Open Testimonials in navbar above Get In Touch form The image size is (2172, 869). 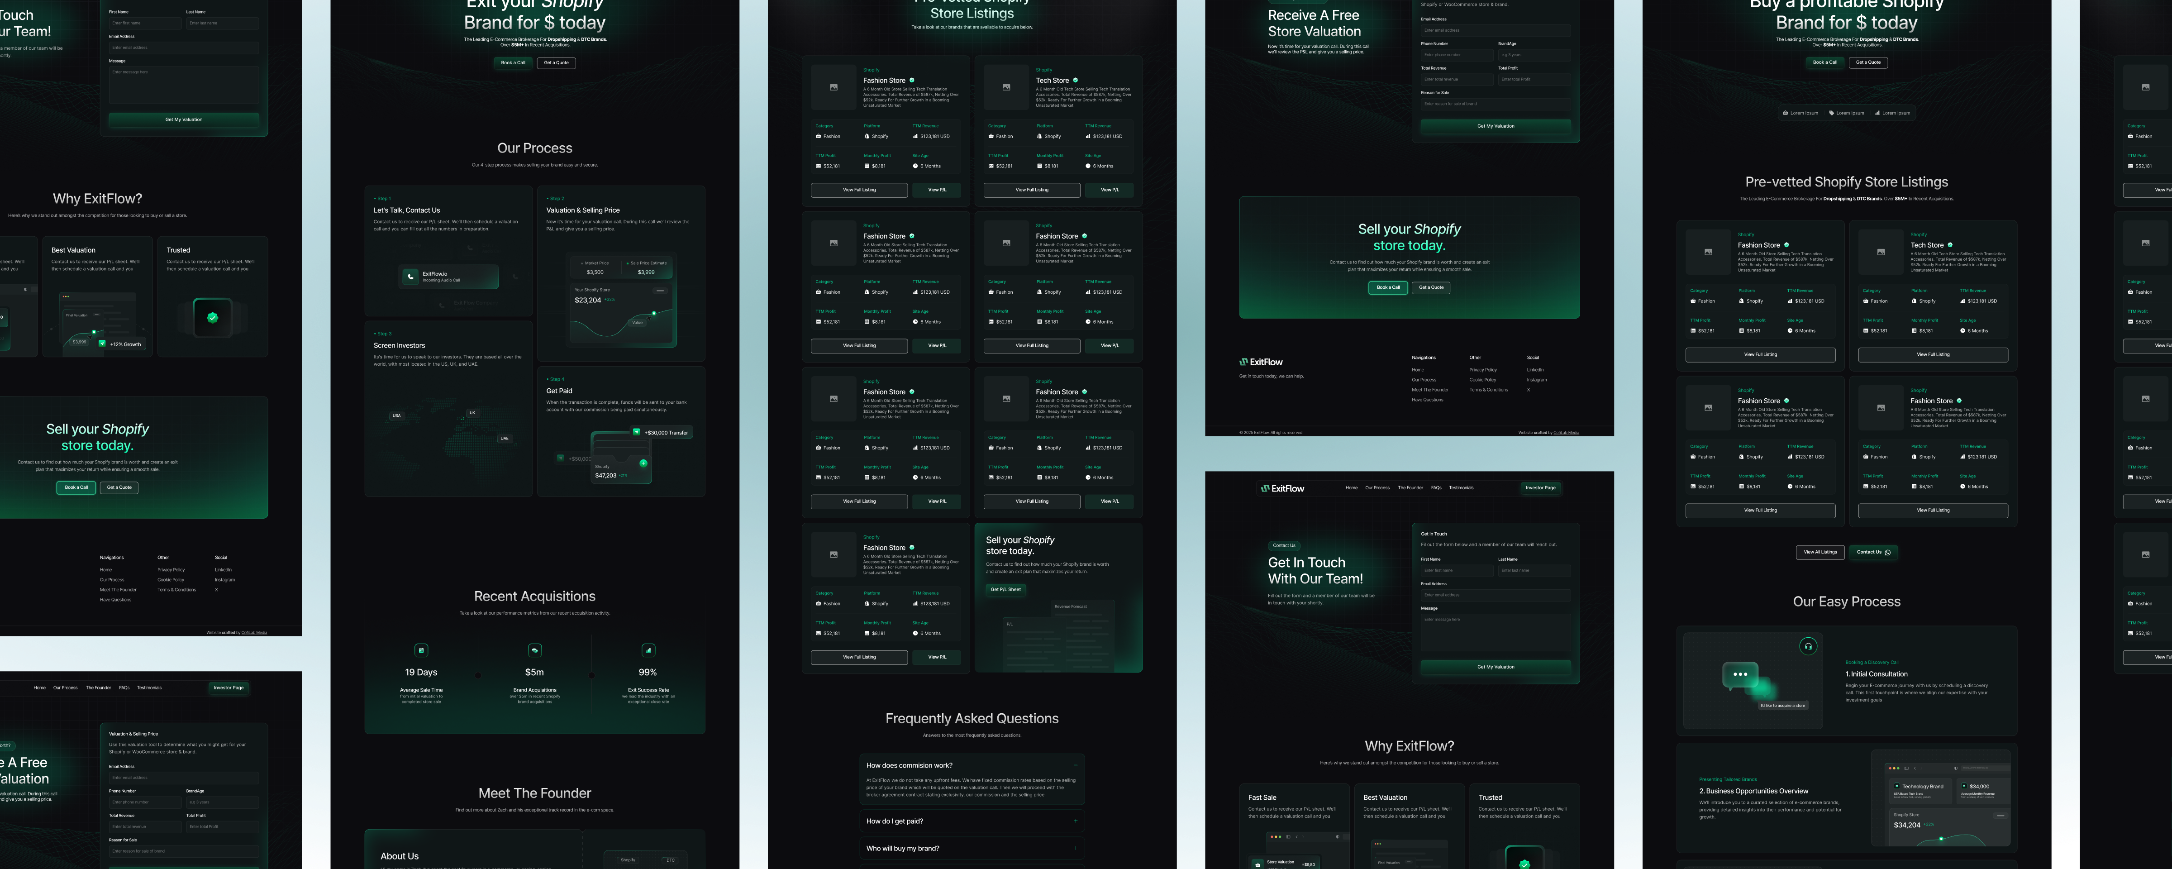point(1461,487)
